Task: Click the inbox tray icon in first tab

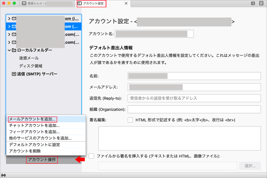Action: click(24, 4)
